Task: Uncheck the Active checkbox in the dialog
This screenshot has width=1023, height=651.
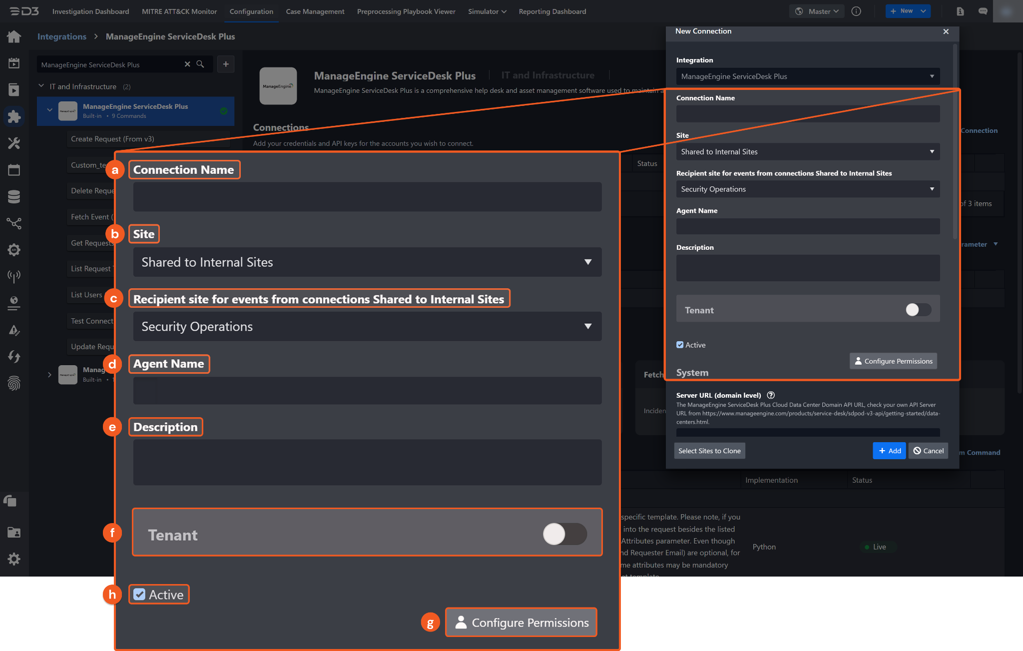Action: (x=680, y=345)
